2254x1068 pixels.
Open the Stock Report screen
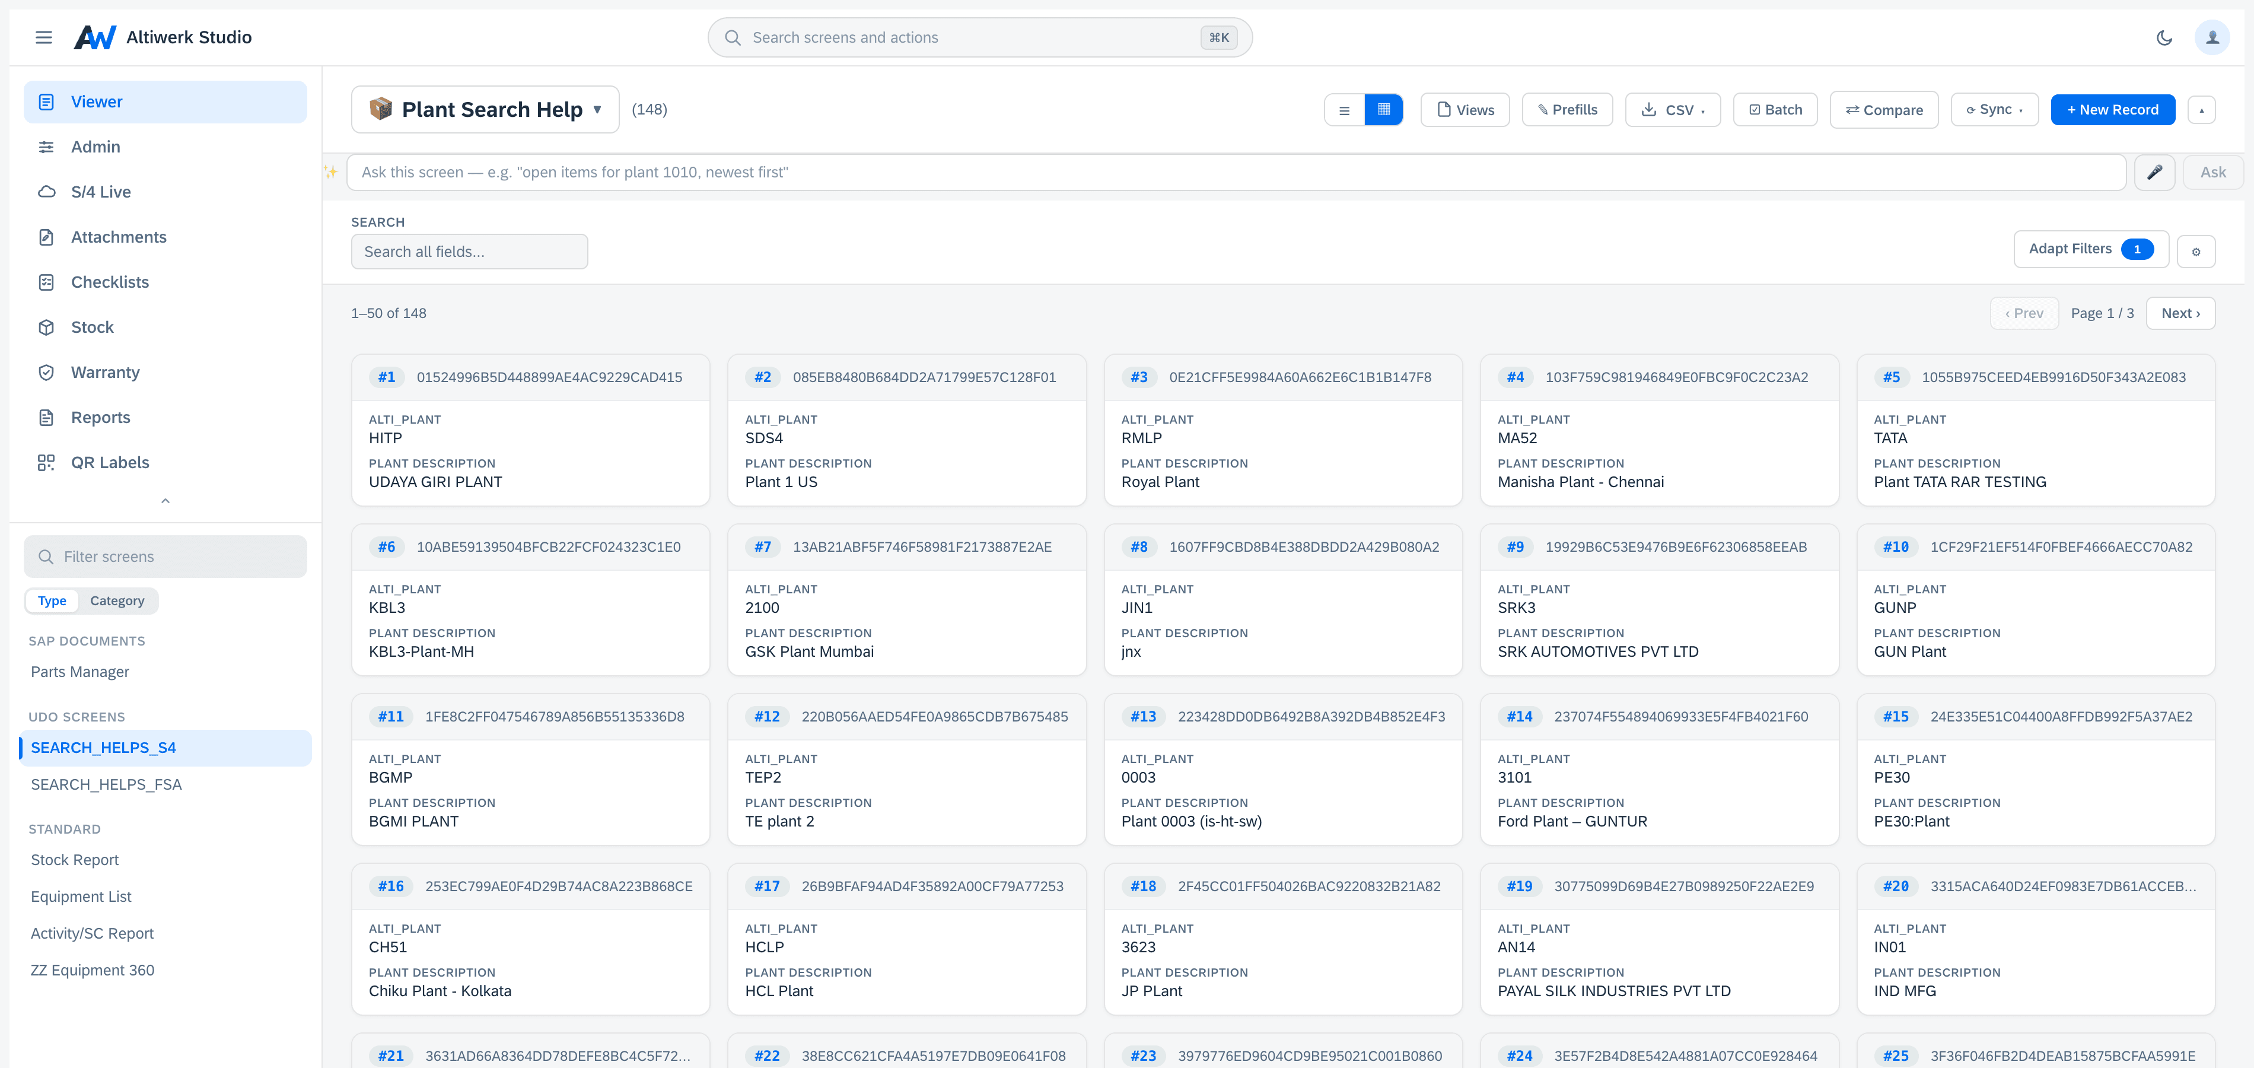pos(165,860)
